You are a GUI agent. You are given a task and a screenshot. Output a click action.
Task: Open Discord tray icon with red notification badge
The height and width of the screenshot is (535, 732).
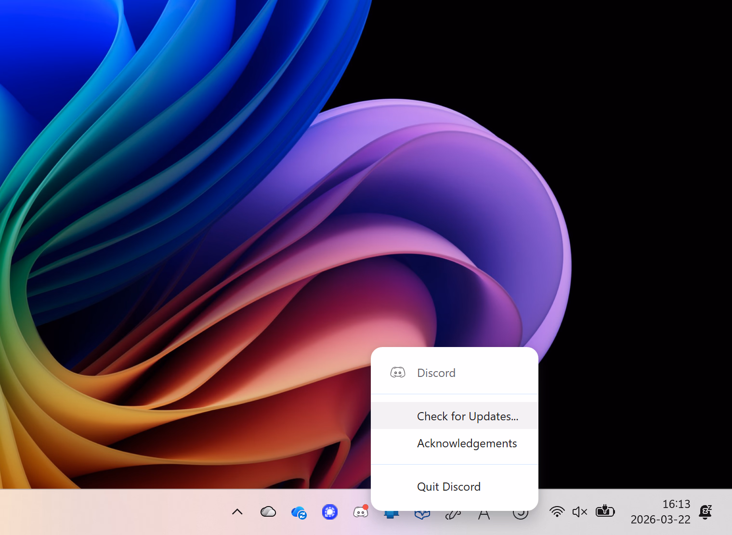(x=361, y=512)
